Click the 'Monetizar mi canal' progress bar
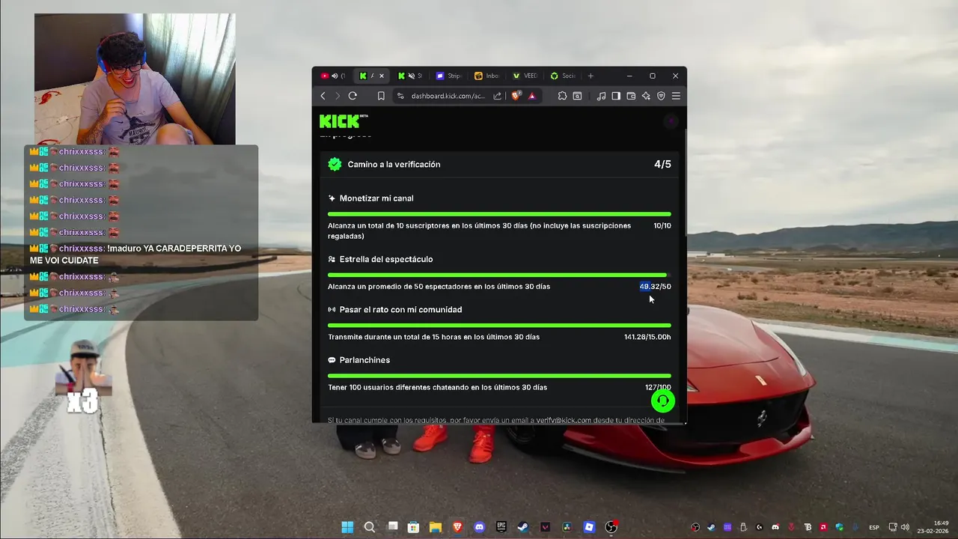 pos(499,214)
